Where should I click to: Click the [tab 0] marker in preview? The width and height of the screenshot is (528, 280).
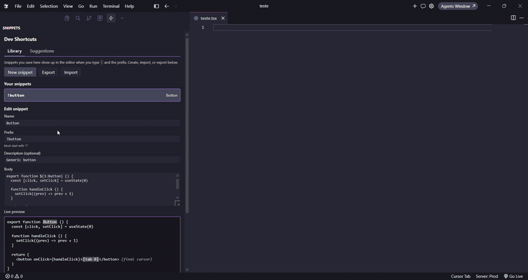pyautogui.click(x=90, y=259)
